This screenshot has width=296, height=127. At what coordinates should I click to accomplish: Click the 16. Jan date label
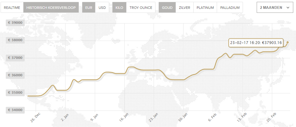(x=124, y=117)
